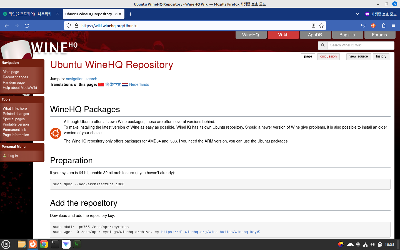The height and width of the screenshot is (250, 400).
Task: Click the Netherlands flag icon
Action: [x=125, y=84]
